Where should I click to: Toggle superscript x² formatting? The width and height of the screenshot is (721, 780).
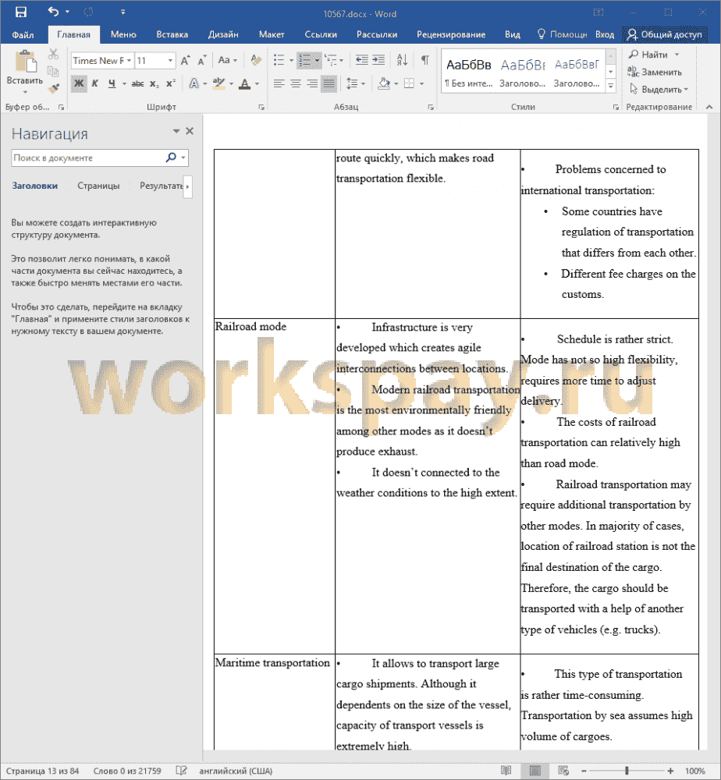170,83
